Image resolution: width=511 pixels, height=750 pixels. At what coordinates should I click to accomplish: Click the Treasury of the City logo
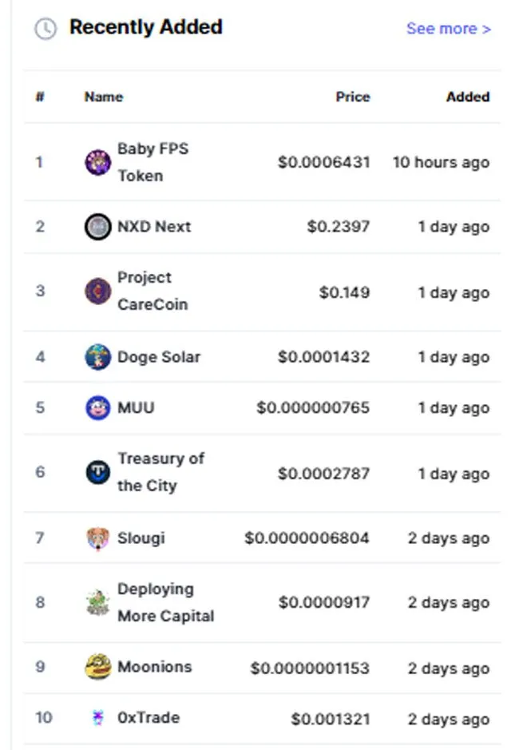98,472
